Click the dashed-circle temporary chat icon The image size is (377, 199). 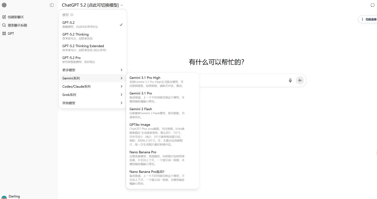click(372, 5)
